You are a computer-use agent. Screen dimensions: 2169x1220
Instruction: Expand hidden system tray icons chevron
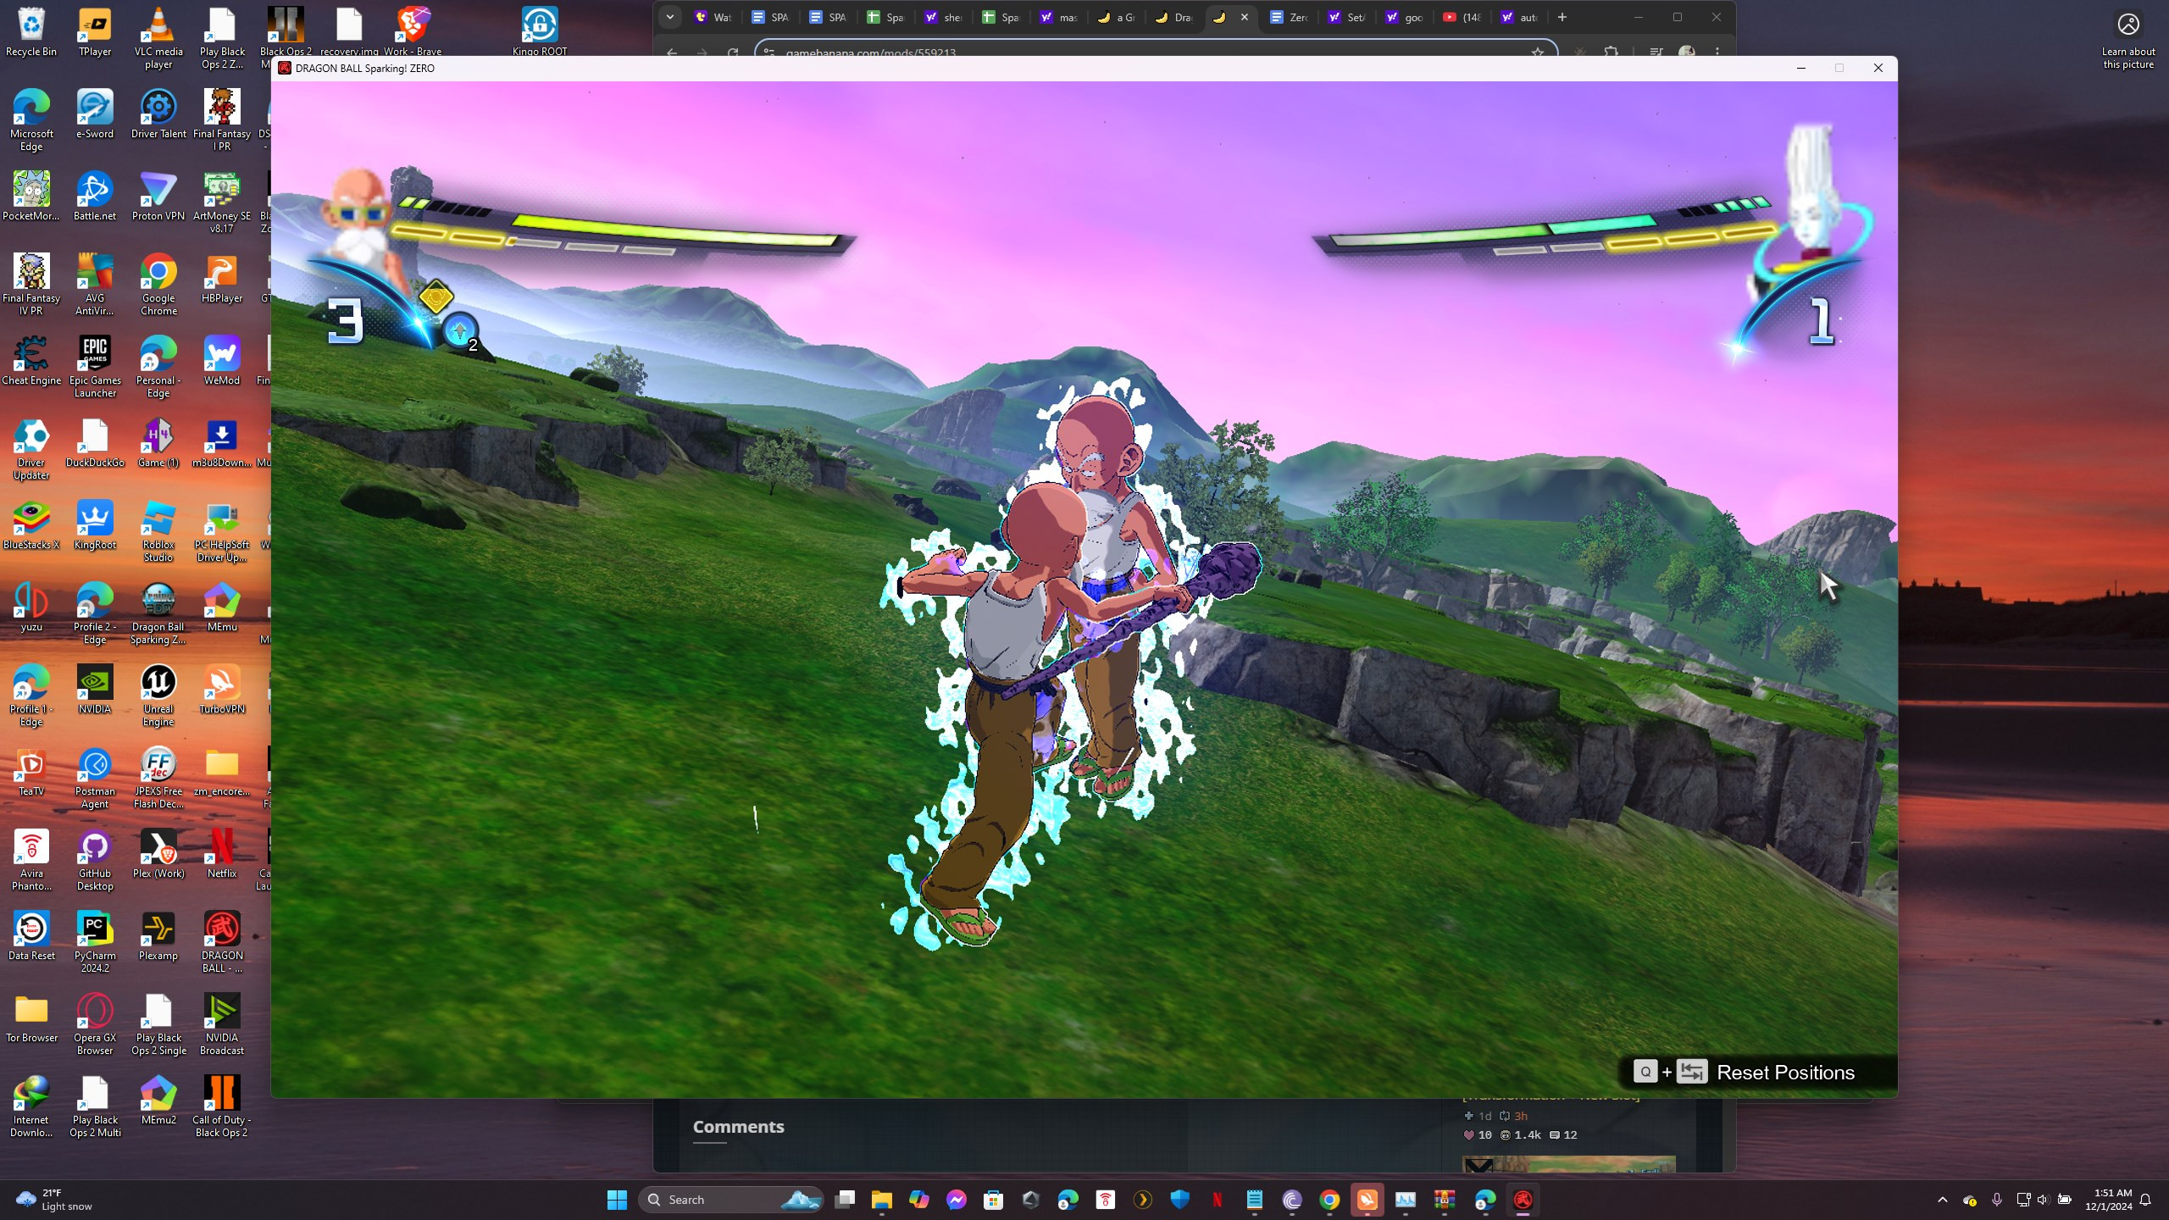point(1943,1199)
